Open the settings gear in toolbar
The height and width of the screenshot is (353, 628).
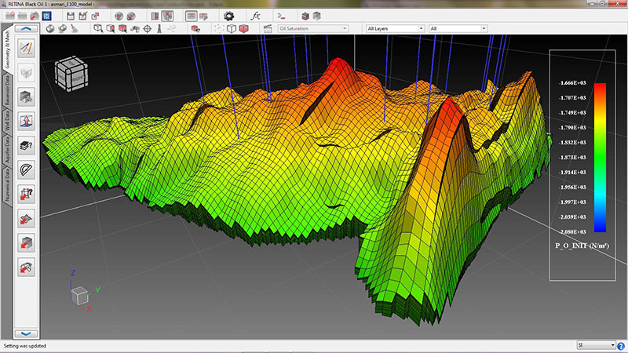228,15
